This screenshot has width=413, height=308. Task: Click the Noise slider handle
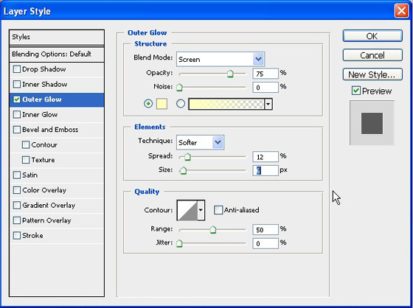[179, 87]
